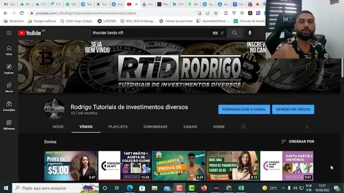Screen dimensions: 344x193
Task: Open the 1 NFT Grátis video thumbnail
Action: click(125, 166)
